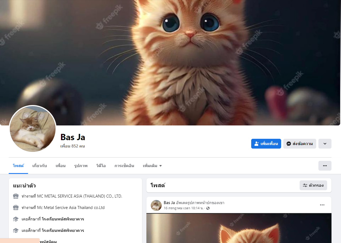Expand the เพิ่มเติม tab dropdown
Image resolution: width=341 pixels, height=243 pixels.
pos(152,166)
